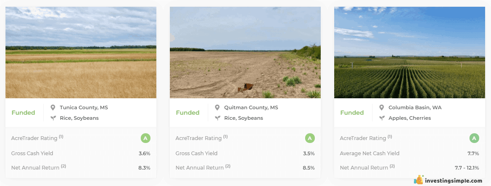Click the Average Net Cash Yield 7.7% row
Viewport: 491px width, 186px height.
click(410, 154)
